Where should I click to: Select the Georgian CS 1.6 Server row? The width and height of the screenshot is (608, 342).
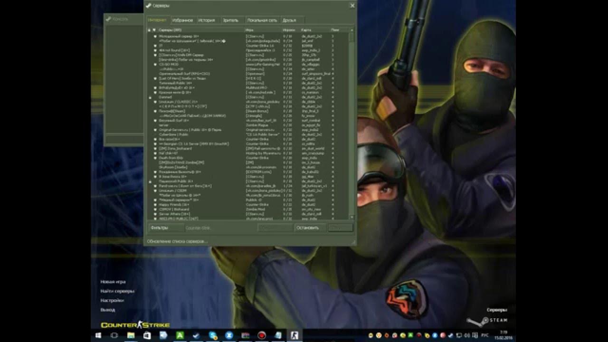[x=248, y=144]
